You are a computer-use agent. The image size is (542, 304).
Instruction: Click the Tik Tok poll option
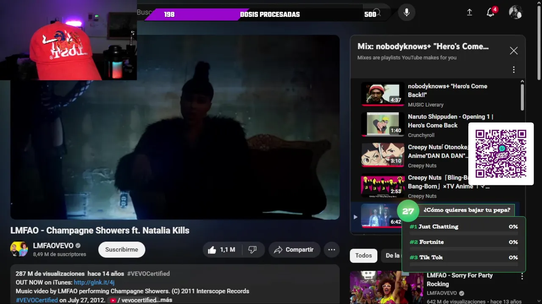pyautogui.click(x=464, y=259)
